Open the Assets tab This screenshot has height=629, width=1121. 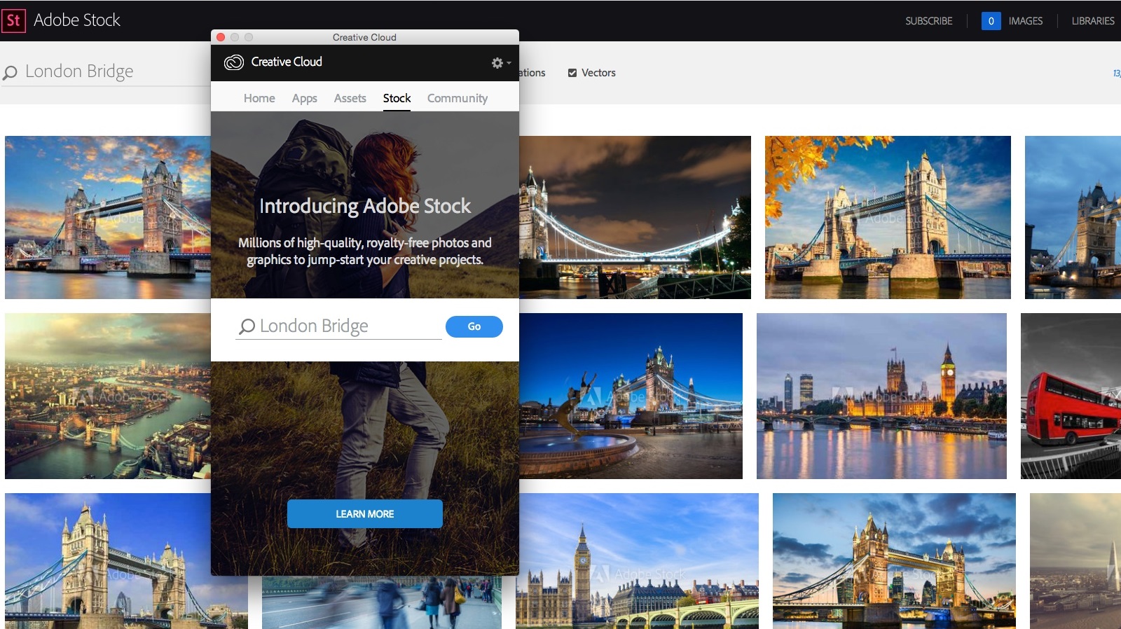tap(350, 99)
